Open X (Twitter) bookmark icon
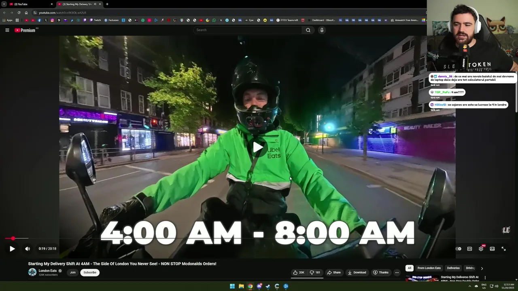This screenshot has height=291, width=518. click(46, 20)
